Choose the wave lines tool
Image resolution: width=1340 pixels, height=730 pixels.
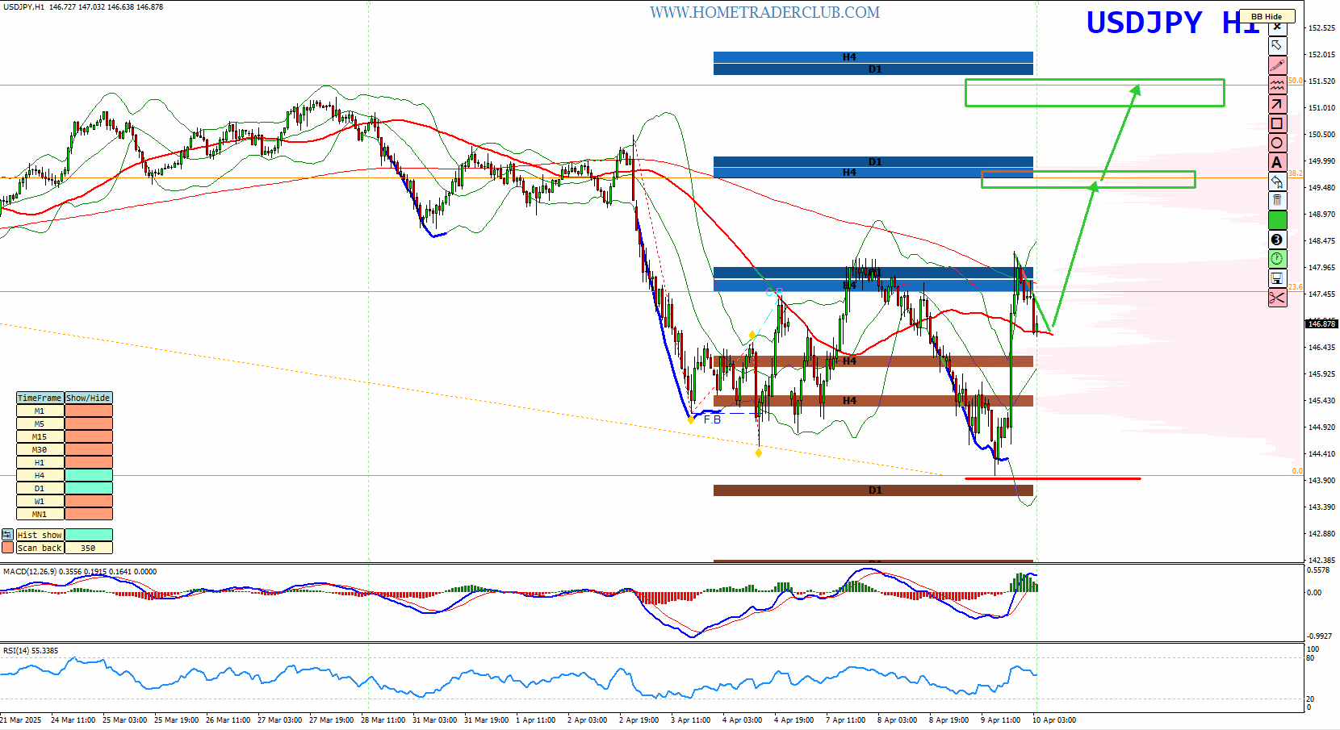click(1277, 85)
